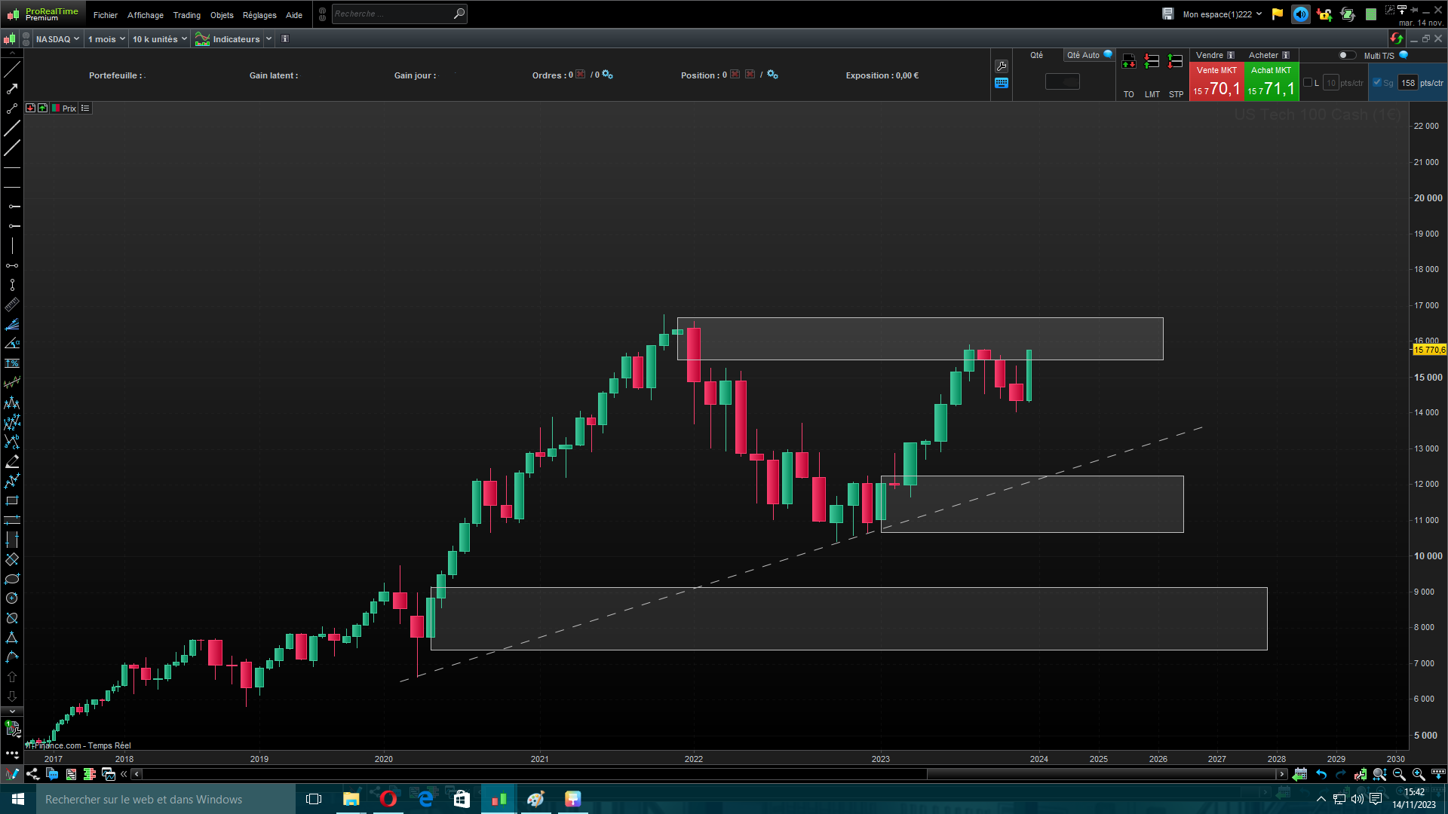This screenshot has width=1448, height=814.
Task: Select the rectangle drawing tool in left toolbar
Action: 12,500
